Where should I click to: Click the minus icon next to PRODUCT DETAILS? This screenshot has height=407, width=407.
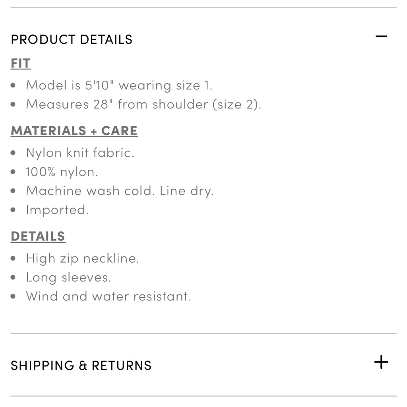[381, 37]
